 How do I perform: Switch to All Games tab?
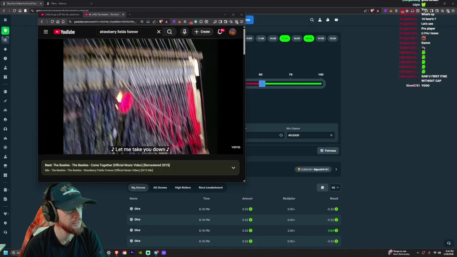(160, 187)
